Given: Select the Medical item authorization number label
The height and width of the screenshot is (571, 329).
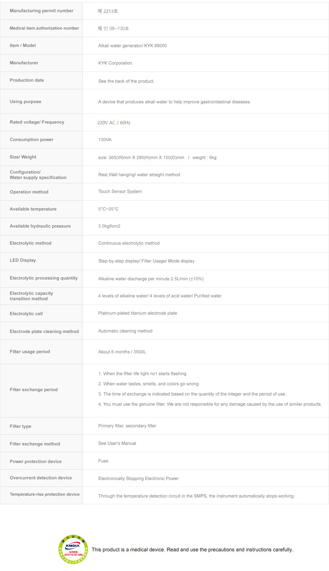Looking at the screenshot, I should point(44,28).
